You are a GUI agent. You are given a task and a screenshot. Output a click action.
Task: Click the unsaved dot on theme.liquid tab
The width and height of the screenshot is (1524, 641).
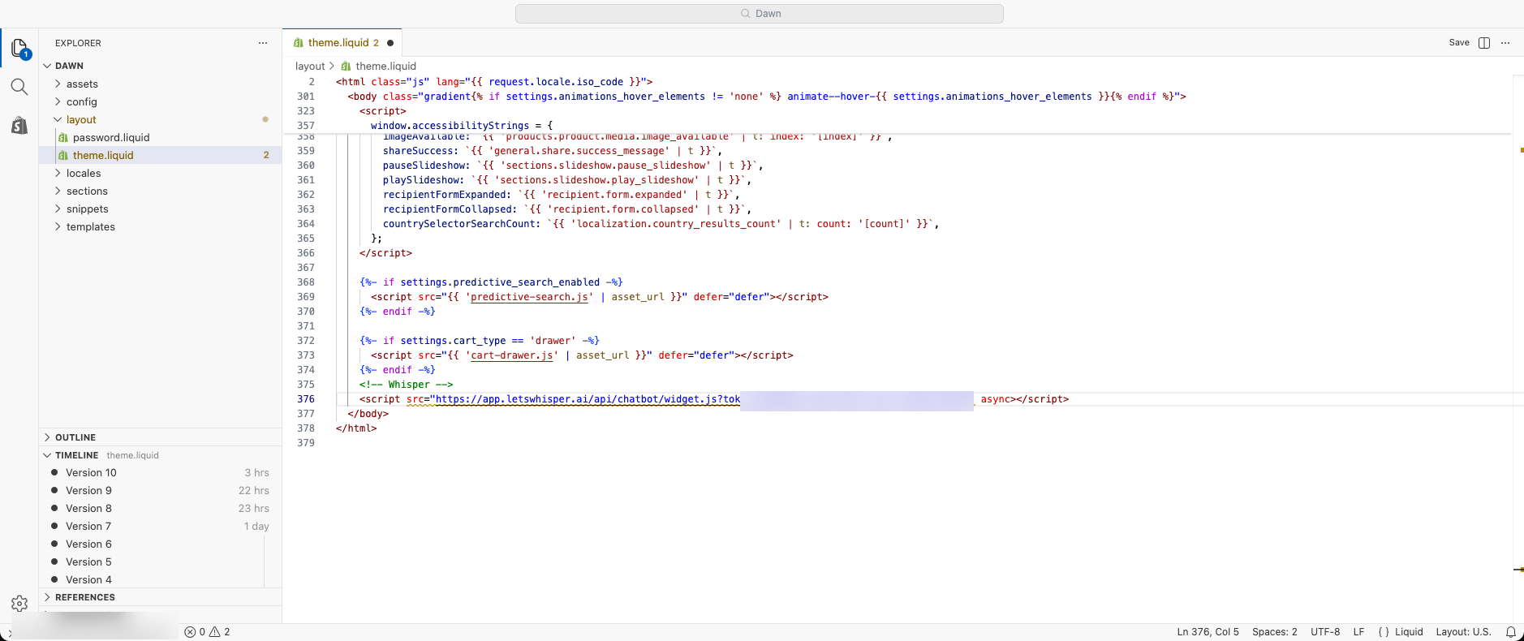[x=390, y=43]
